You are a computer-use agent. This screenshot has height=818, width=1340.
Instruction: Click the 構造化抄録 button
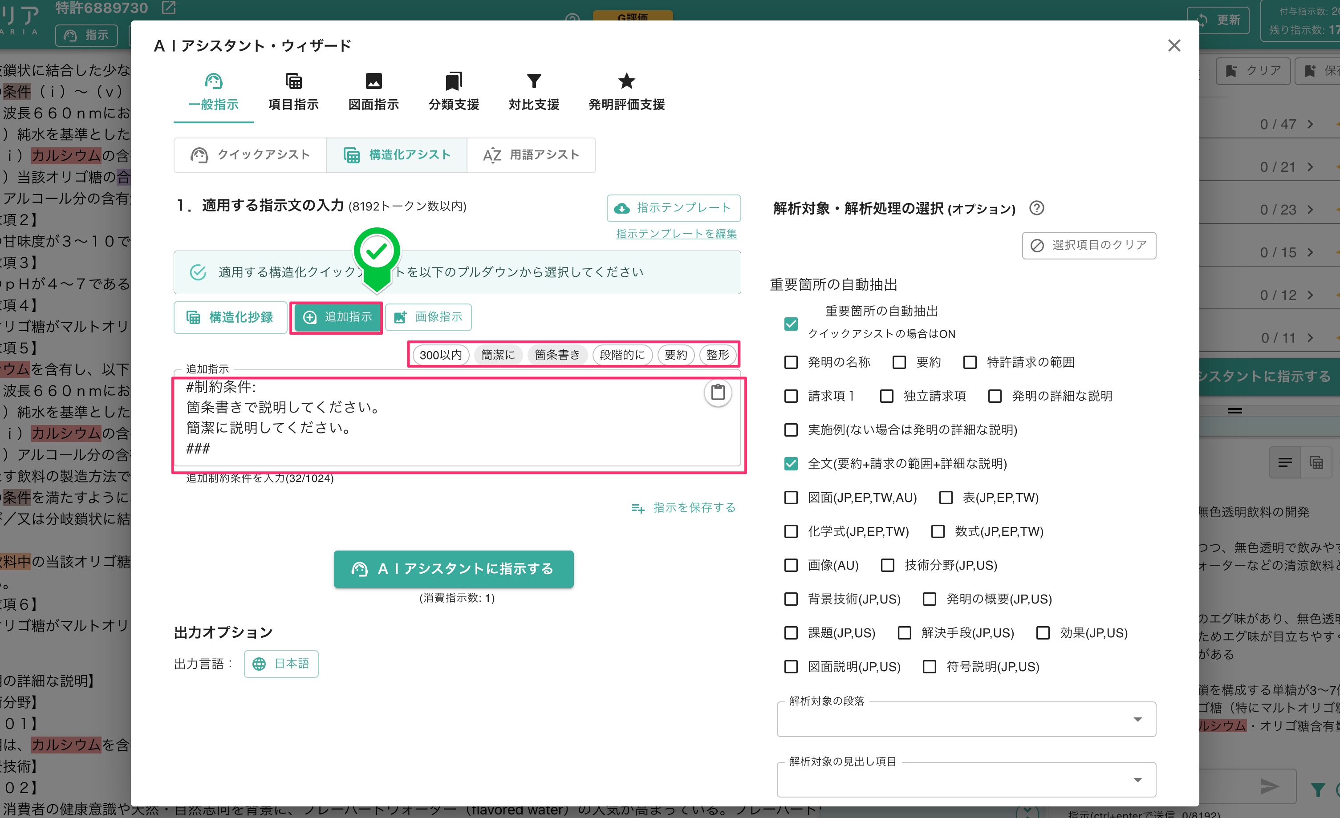click(231, 317)
